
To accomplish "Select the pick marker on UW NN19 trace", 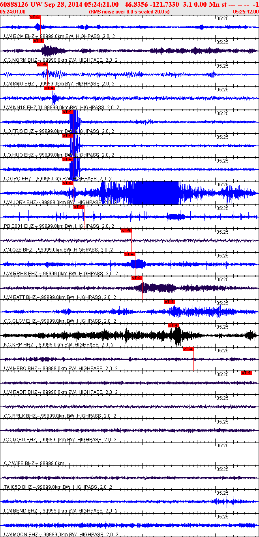I will tap(49, 88).
